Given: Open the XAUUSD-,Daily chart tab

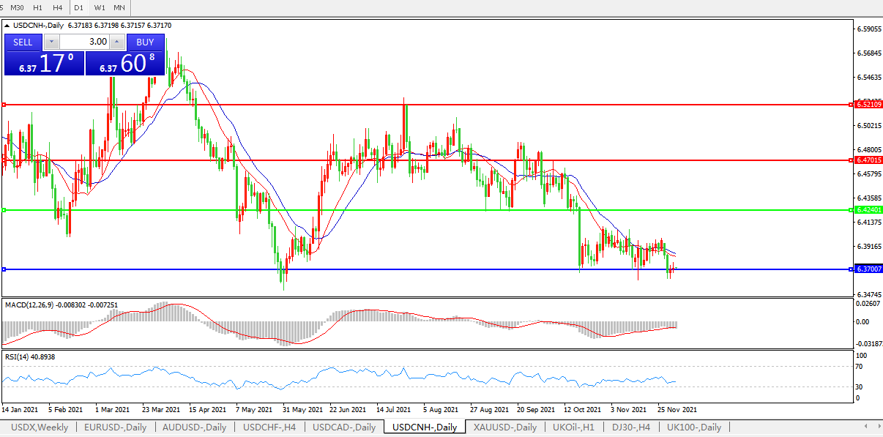Looking at the screenshot, I should pyautogui.click(x=504, y=427).
